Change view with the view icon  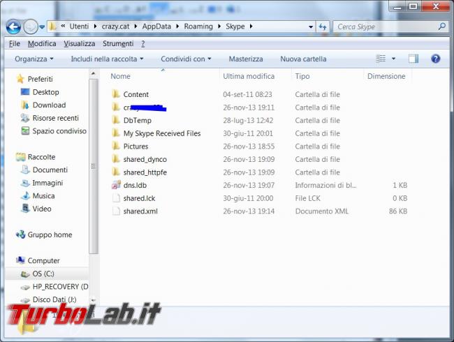381,59
